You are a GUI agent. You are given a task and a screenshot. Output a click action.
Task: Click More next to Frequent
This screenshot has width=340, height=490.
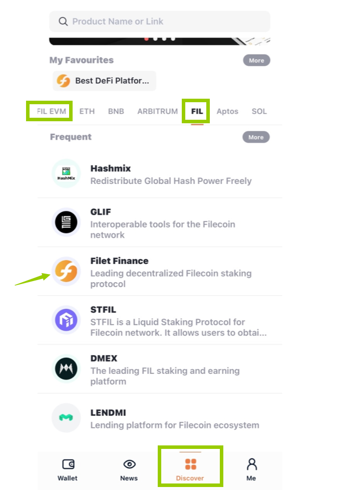[x=256, y=137]
